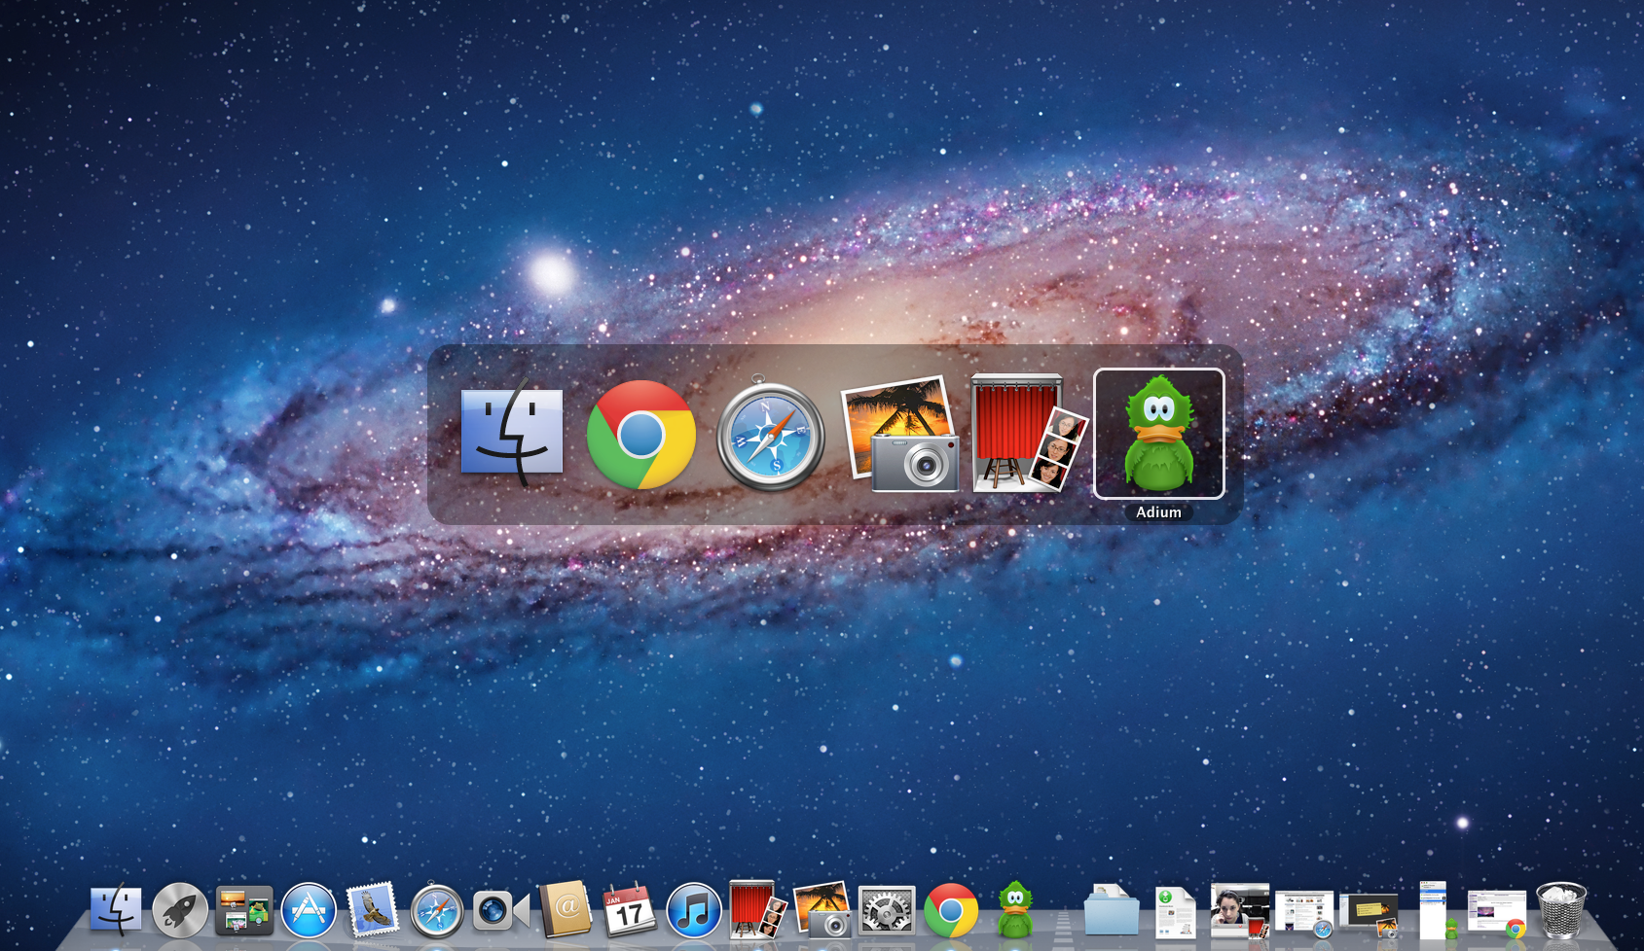Open the App Store in Dock
The height and width of the screenshot is (951, 1644).
309,911
